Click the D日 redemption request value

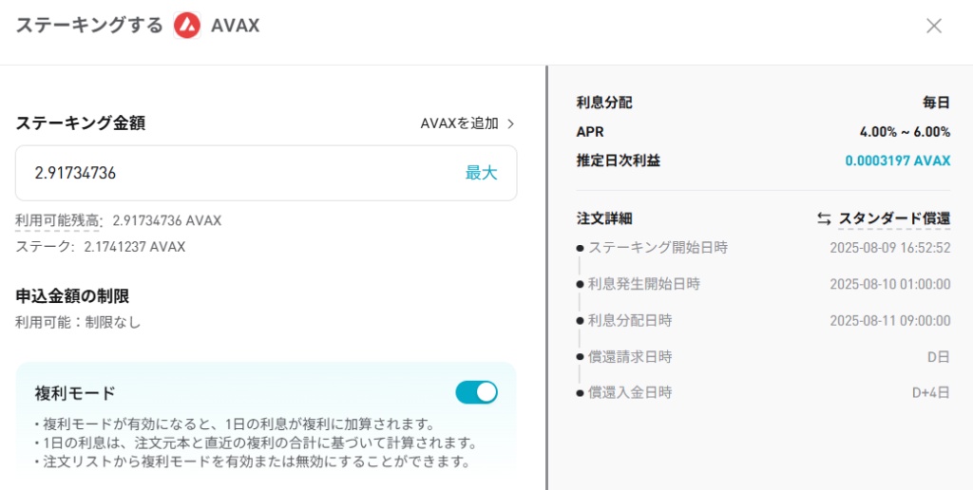click(x=938, y=357)
